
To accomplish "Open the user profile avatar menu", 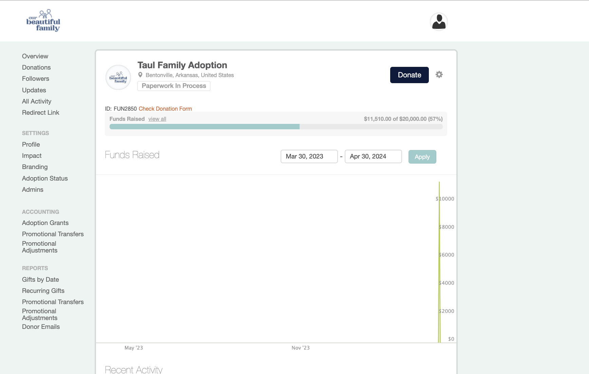I will coord(439,22).
